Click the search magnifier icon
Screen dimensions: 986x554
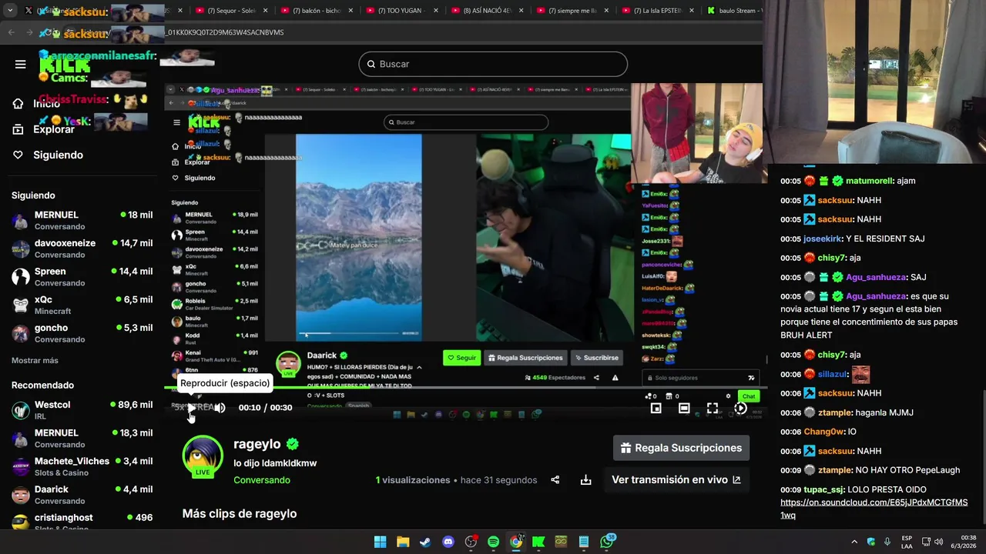(x=371, y=64)
